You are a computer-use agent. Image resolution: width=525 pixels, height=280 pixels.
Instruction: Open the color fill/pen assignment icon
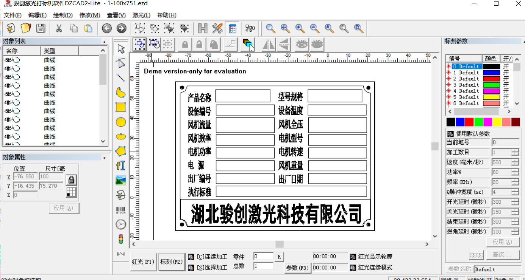coord(248,45)
